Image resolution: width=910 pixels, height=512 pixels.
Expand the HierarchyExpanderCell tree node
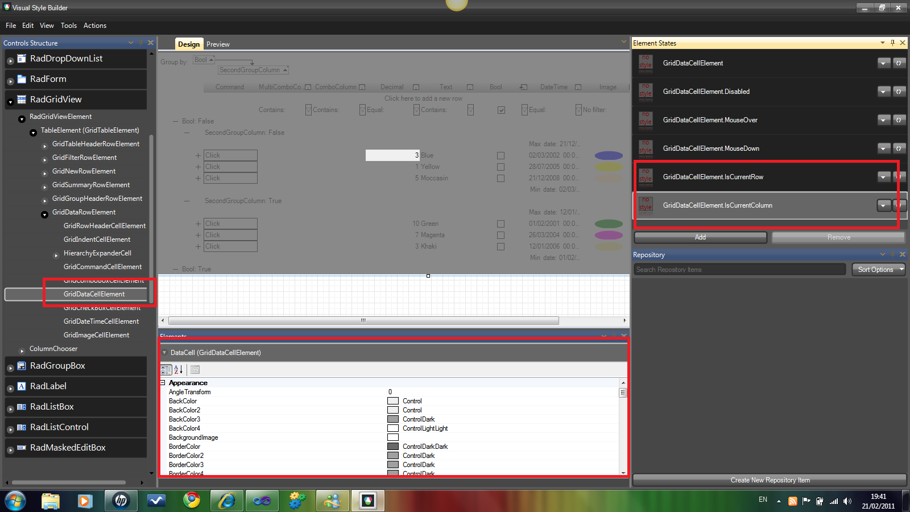click(x=56, y=255)
